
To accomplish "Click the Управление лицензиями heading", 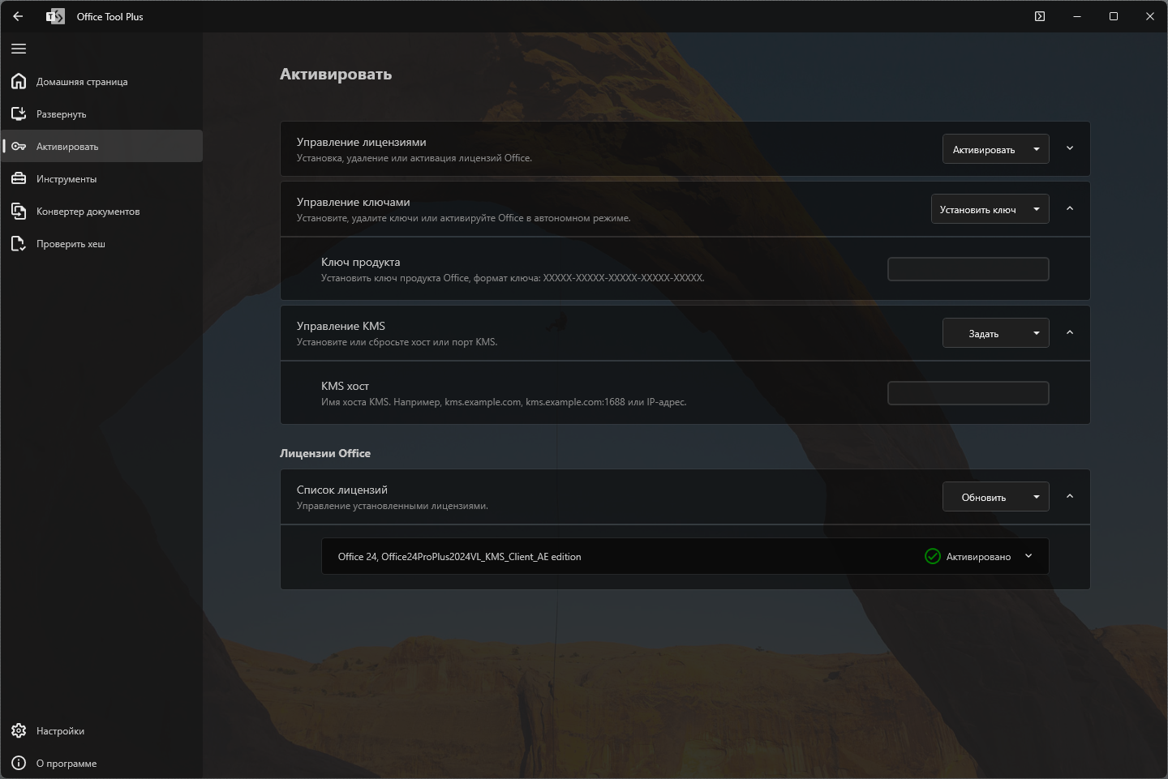I will [x=361, y=142].
